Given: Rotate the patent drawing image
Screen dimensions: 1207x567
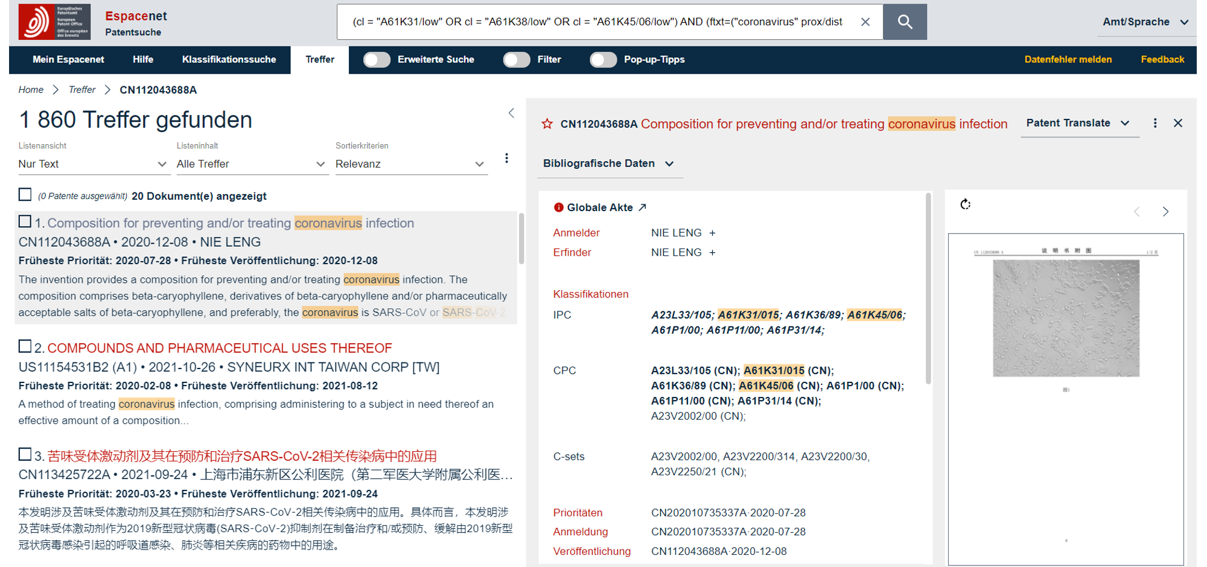Looking at the screenshot, I should 965,204.
